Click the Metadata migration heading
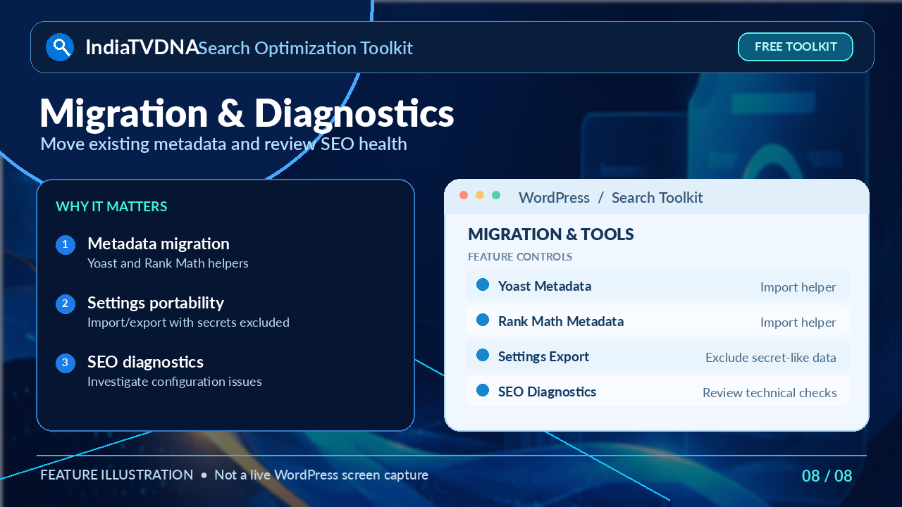Image resolution: width=902 pixels, height=507 pixels. (159, 244)
